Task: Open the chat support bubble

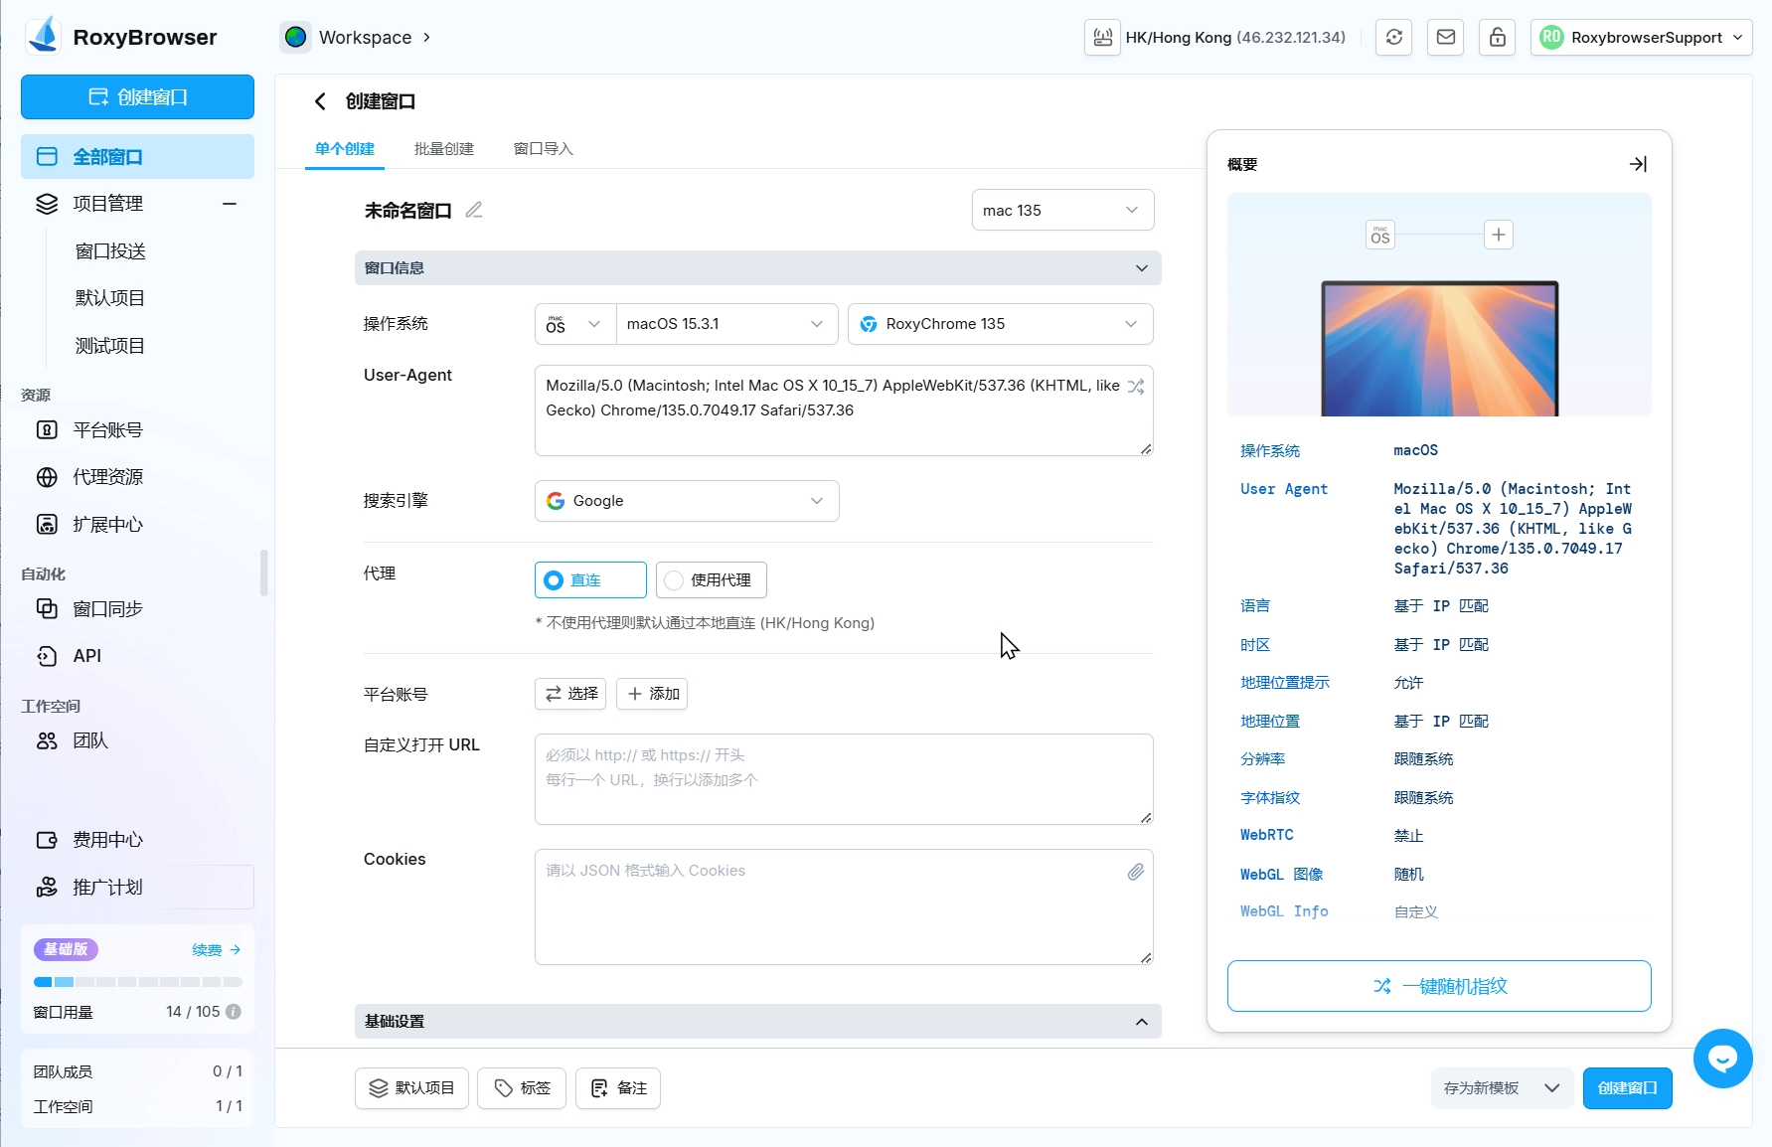Action: coord(1722,1058)
